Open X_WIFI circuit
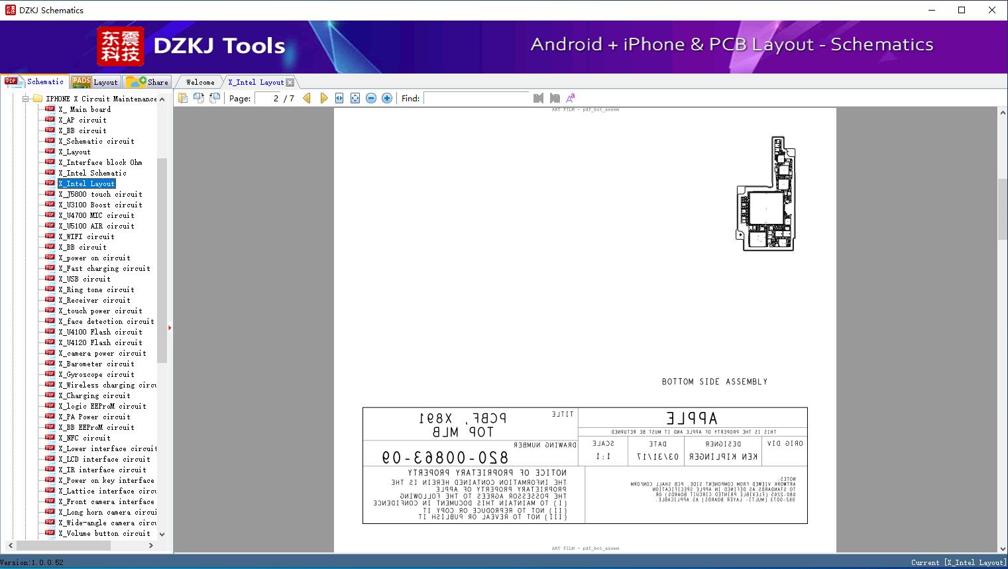Viewport: 1008px width, 569px height. (86, 236)
